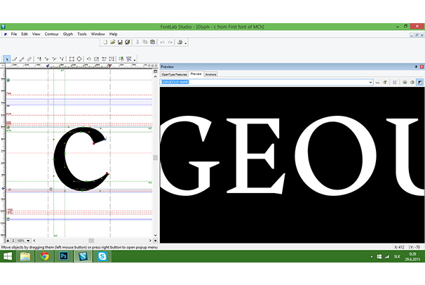Screen dimensions: 425x285
Task: Switch to the OpenType Features tab
Action: [174, 74]
